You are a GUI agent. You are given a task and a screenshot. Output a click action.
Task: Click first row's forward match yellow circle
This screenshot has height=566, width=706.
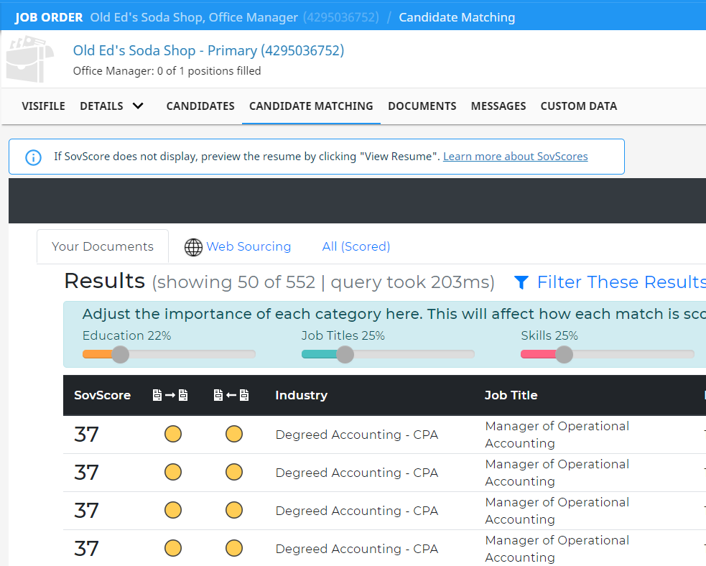(173, 434)
